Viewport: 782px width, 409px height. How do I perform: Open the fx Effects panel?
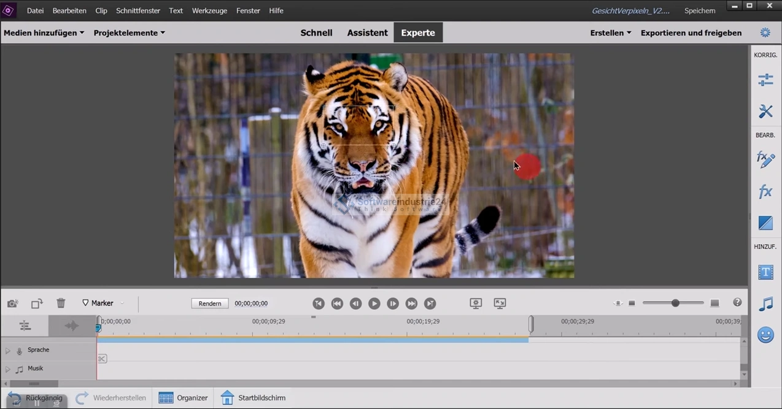[x=765, y=192]
